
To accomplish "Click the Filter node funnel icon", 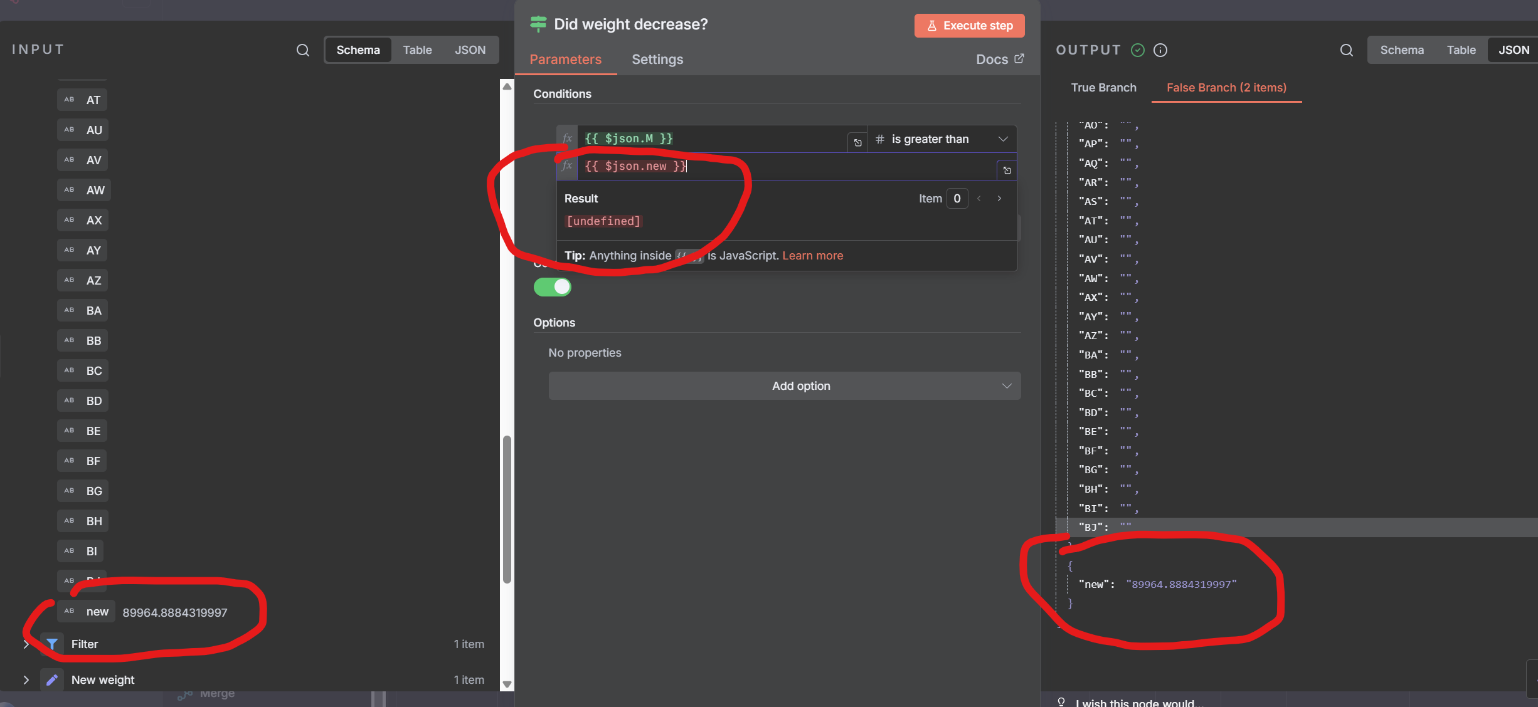I will 51,644.
